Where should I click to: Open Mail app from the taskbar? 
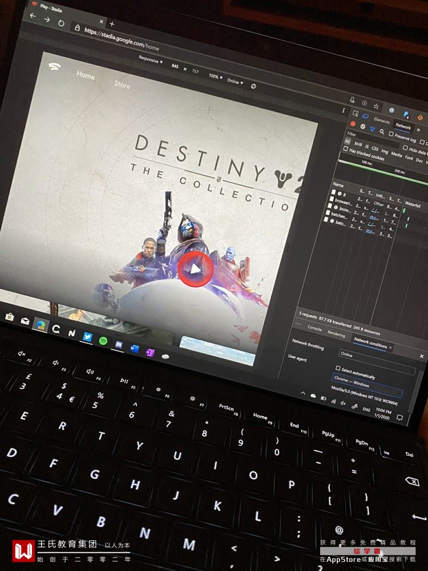click(25, 321)
